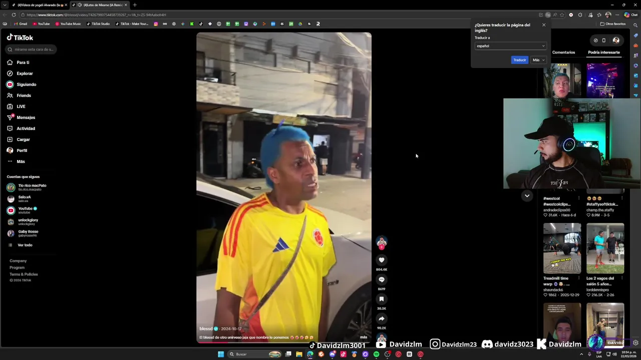Image resolution: width=641 pixels, height=360 pixels.
Task: Open the translate language dropdown showing español
Action: coord(510,46)
